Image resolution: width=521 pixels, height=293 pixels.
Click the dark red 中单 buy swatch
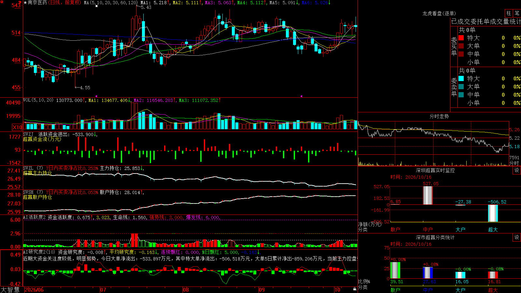coord(461,54)
